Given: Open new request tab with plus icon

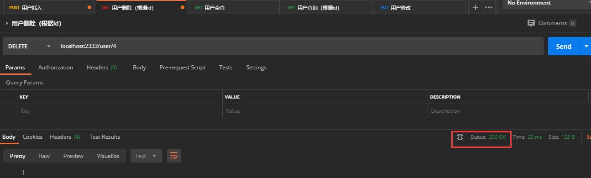Looking at the screenshot, I should tap(475, 7).
